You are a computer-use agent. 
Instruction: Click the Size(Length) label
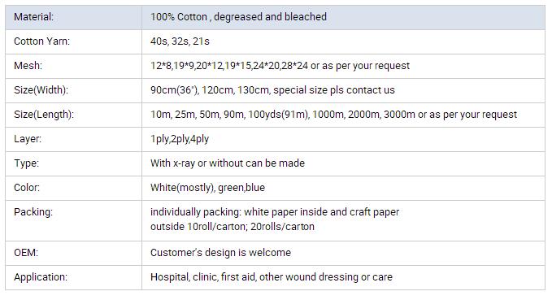[x=44, y=115]
